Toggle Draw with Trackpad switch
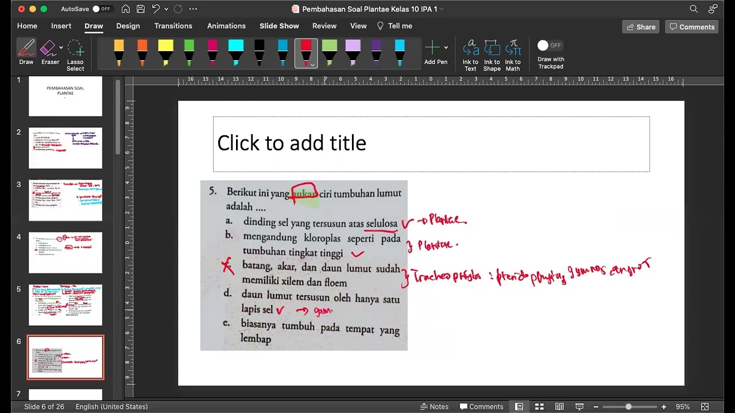 [x=550, y=45]
